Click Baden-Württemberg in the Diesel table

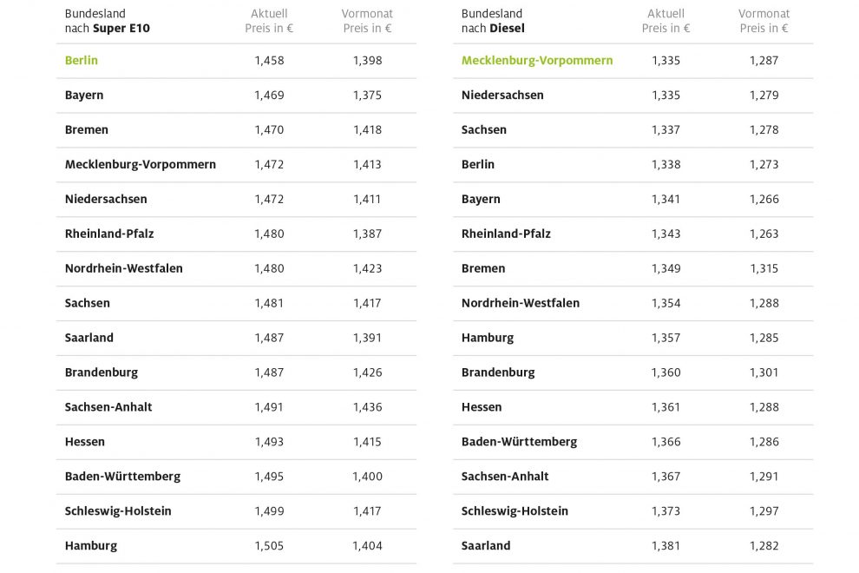519,442
